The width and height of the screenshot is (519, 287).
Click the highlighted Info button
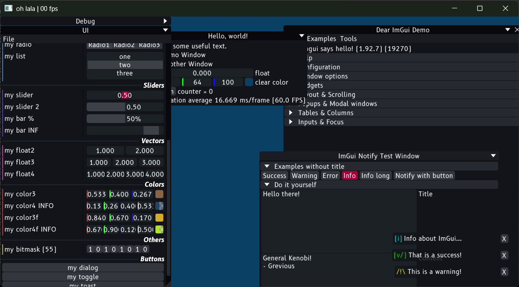(350, 176)
